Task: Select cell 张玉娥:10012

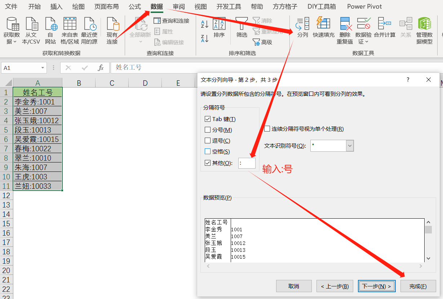Action: tap(37, 120)
